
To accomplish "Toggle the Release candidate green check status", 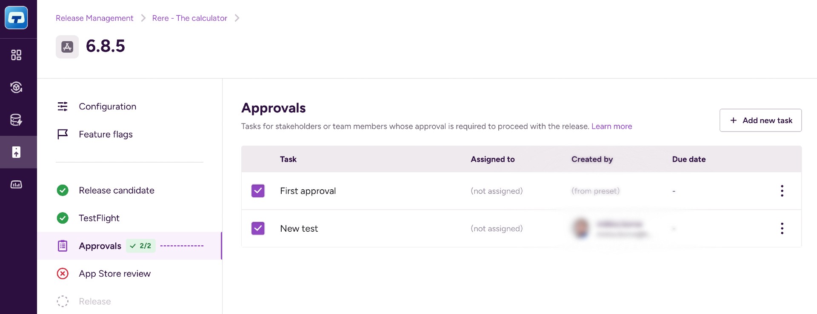I will click(63, 190).
